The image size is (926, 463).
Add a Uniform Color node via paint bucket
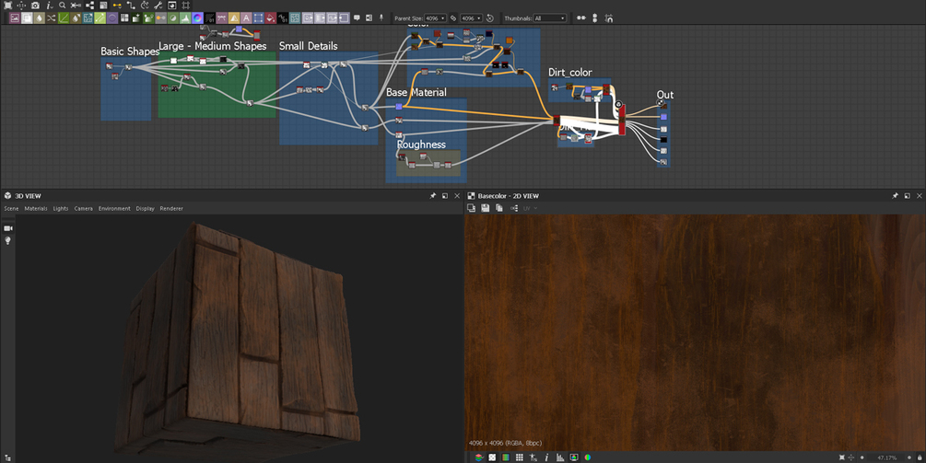[x=270, y=18]
